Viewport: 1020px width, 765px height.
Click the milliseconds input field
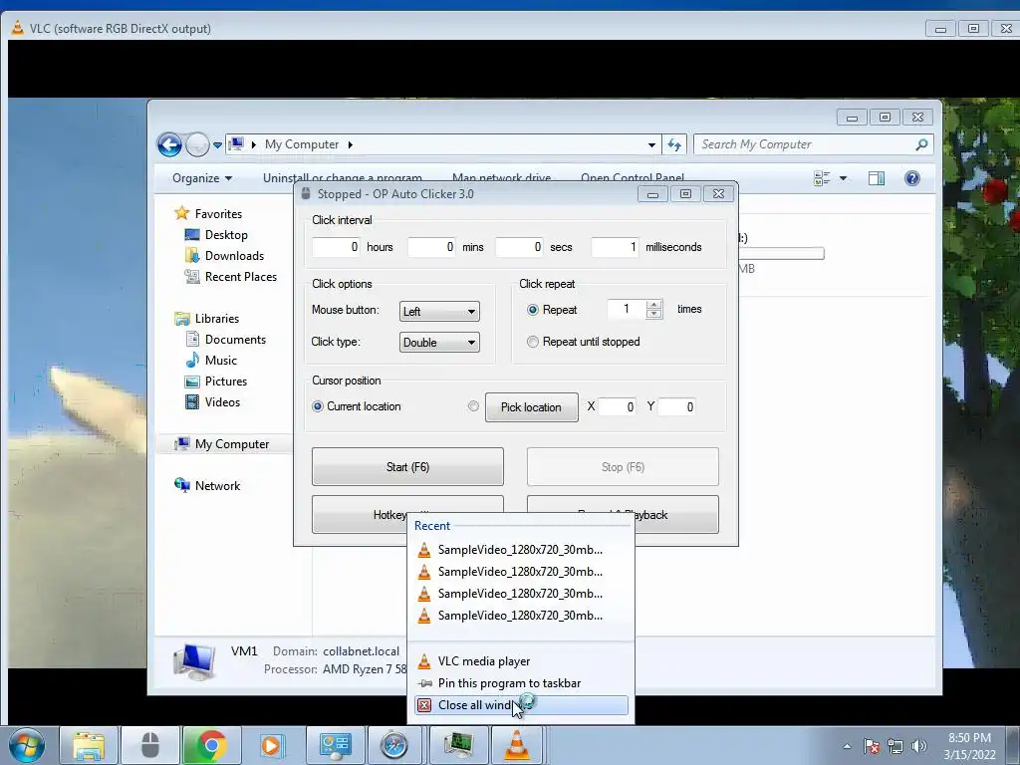(x=615, y=247)
